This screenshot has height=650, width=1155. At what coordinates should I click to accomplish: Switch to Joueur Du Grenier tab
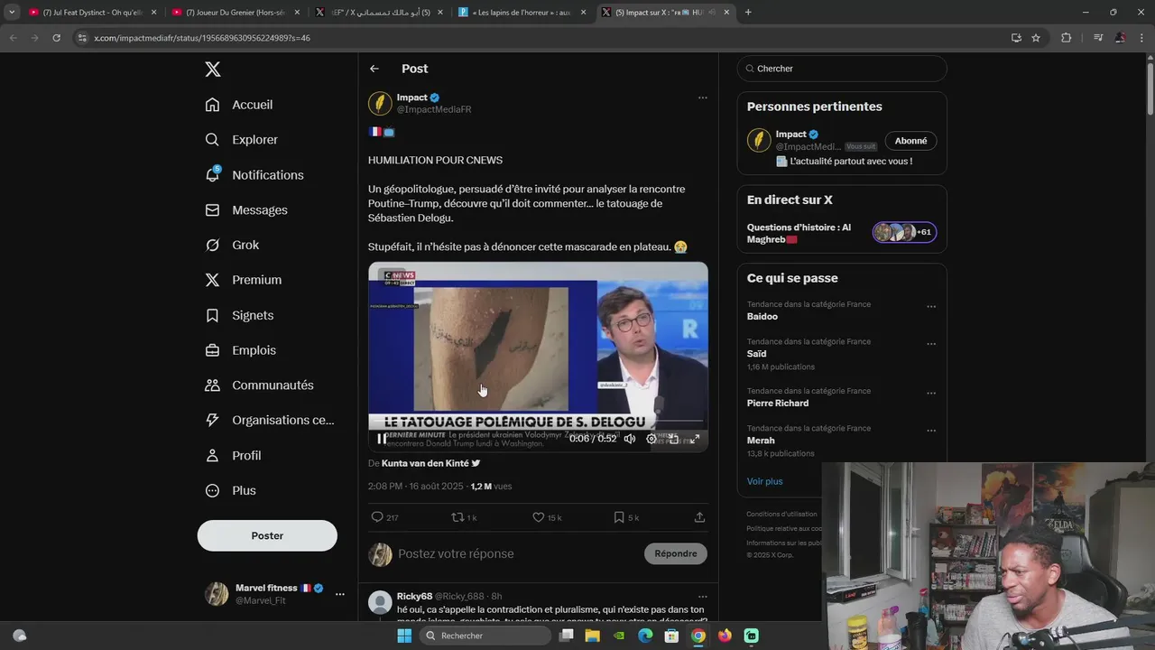[x=236, y=13]
